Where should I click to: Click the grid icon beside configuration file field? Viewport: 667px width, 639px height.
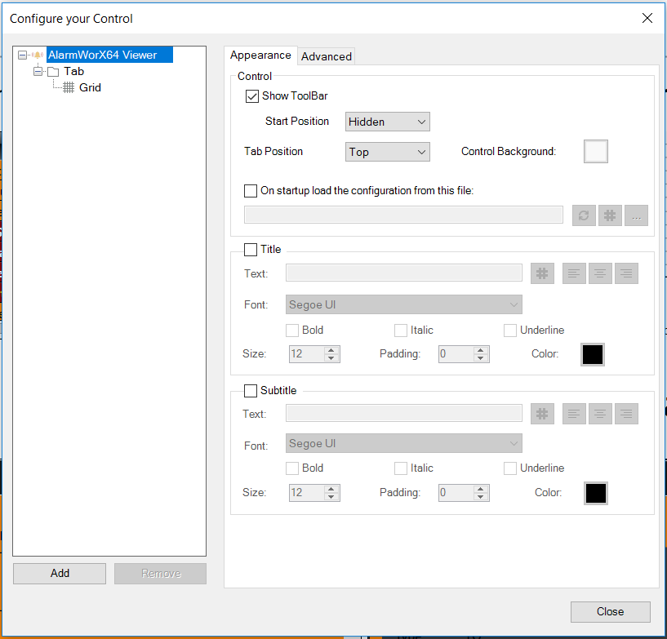tap(610, 215)
